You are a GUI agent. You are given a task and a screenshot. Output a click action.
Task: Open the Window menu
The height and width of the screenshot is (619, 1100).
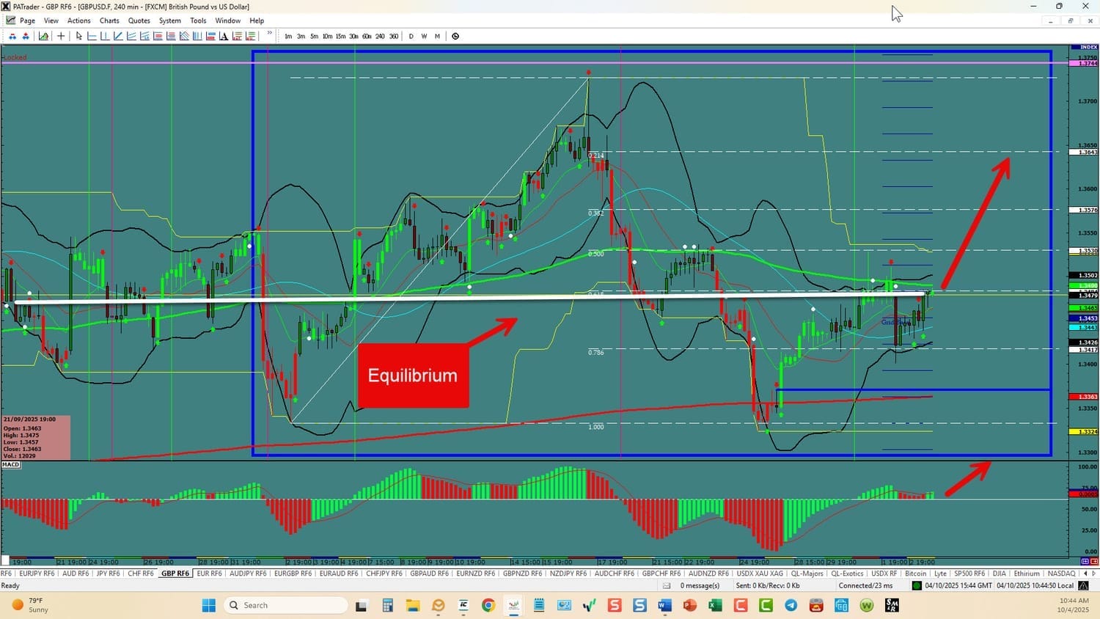coord(228,21)
